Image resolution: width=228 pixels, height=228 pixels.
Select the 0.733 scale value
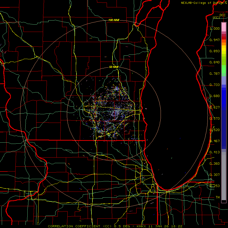tap(215, 85)
